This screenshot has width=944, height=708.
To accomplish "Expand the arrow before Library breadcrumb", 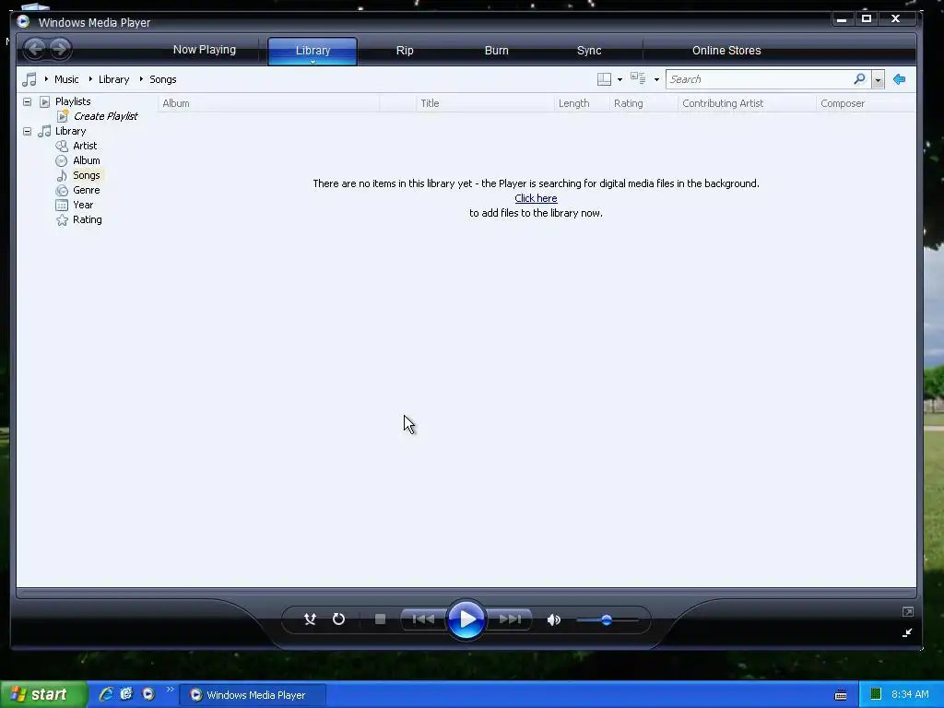I will 90,79.
